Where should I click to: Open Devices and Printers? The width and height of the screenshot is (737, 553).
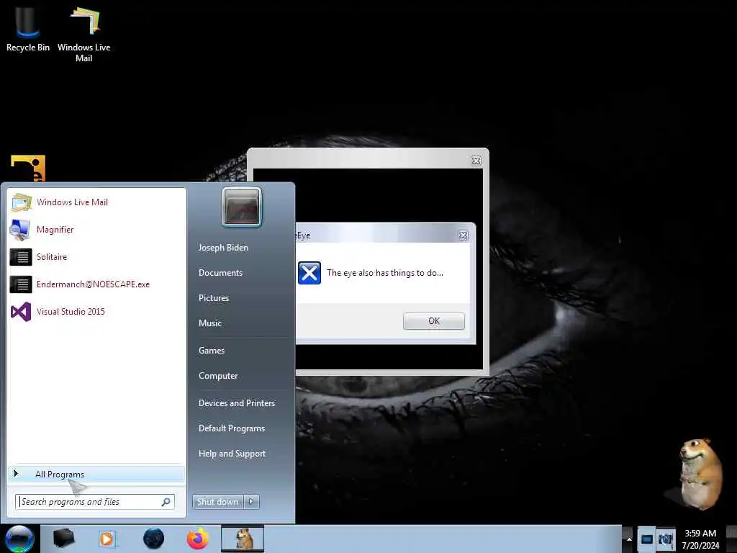[x=236, y=403]
